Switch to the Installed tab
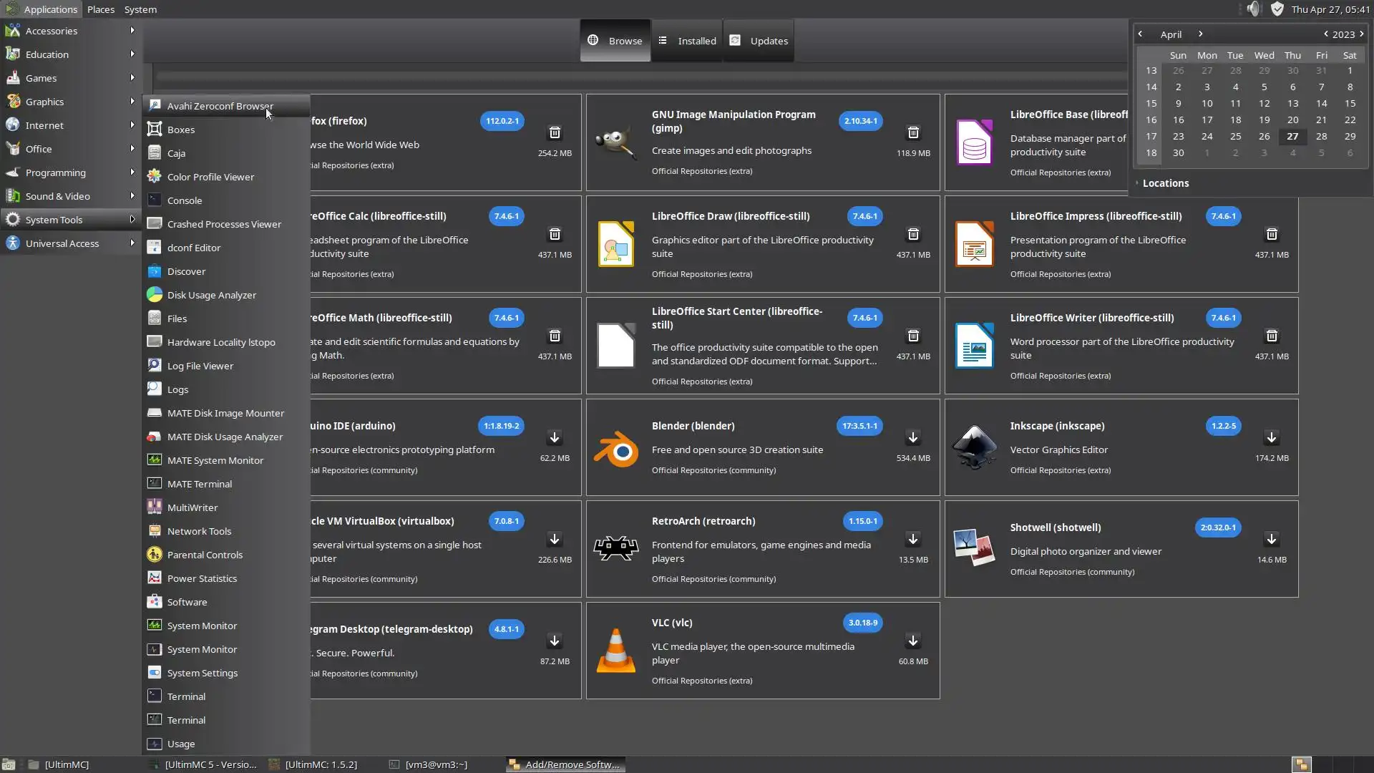Screen dimensions: 1374x773 pos(687,41)
